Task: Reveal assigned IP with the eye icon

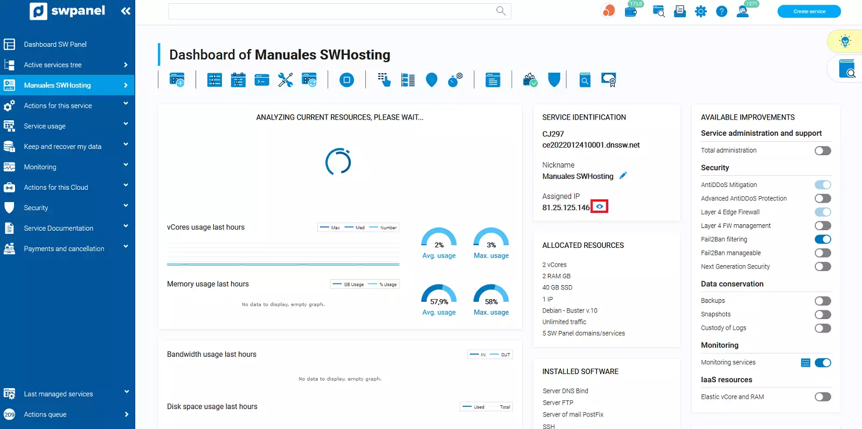Action: click(600, 207)
